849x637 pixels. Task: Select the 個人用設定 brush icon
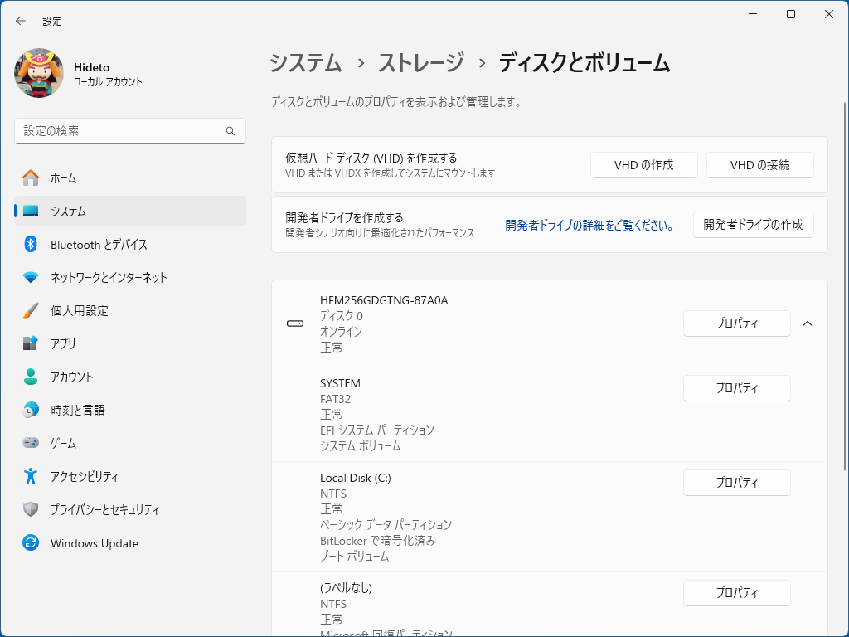30,310
